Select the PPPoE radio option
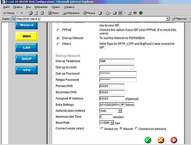Viewport: 191px width, 145px height. pos(58,30)
